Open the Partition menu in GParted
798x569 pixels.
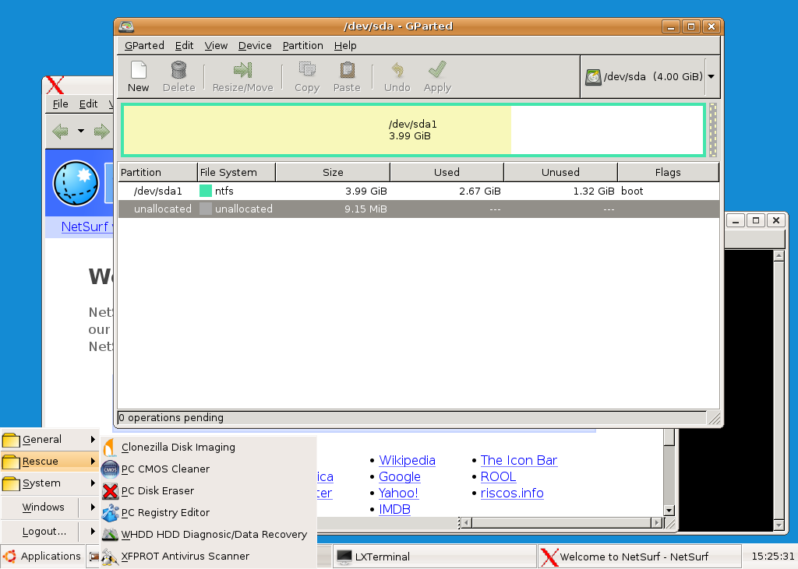(x=303, y=46)
